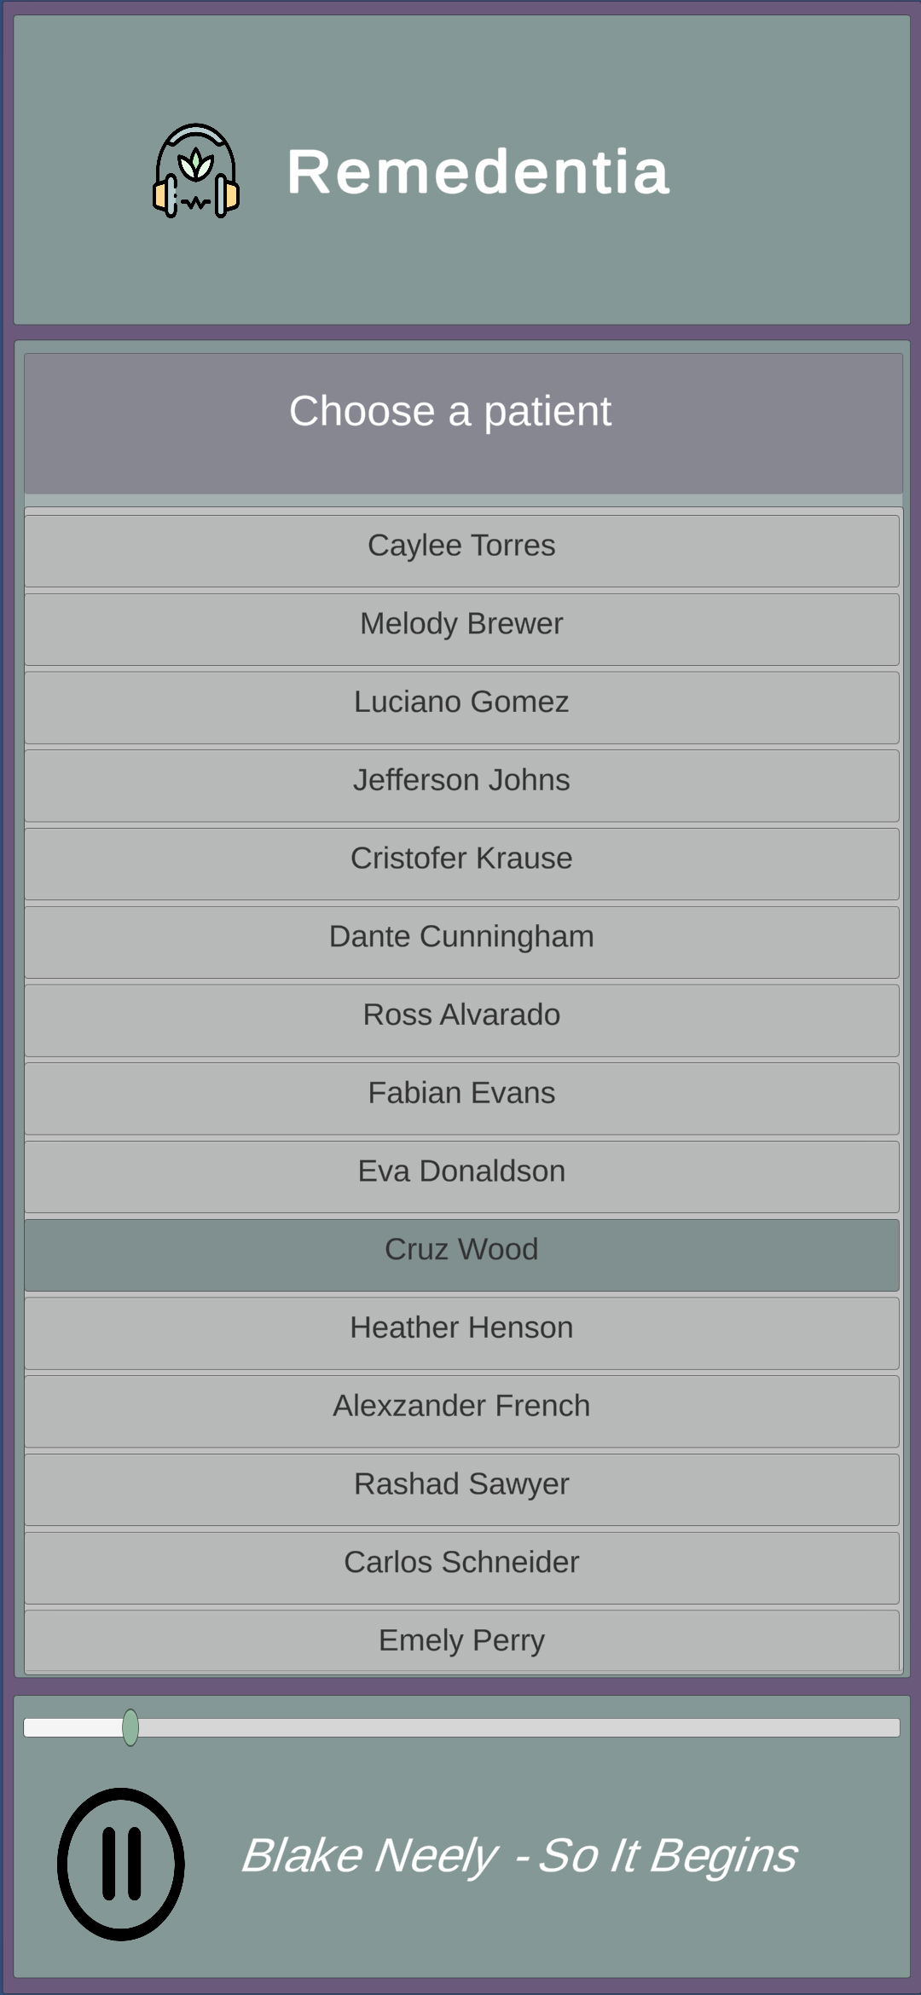Select patient Fabian Evans

click(x=461, y=1099)
